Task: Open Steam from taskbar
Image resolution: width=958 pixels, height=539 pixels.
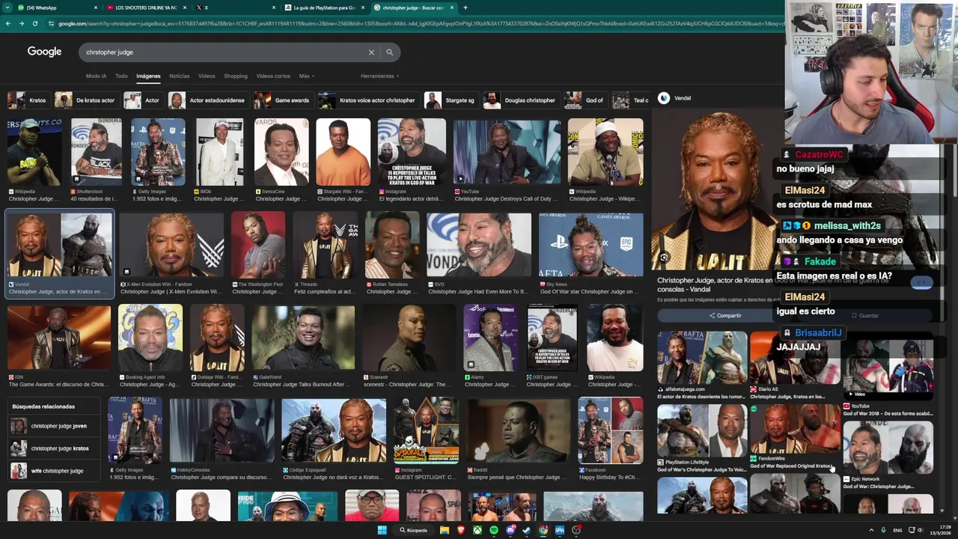Action: (x=527, y=530)
